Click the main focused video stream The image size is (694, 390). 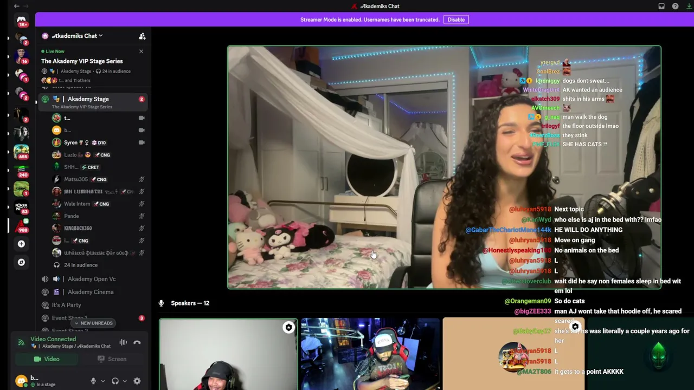coord(444,167)
